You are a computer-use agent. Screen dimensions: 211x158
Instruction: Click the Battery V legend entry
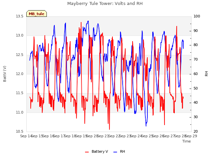coord(97,151)
